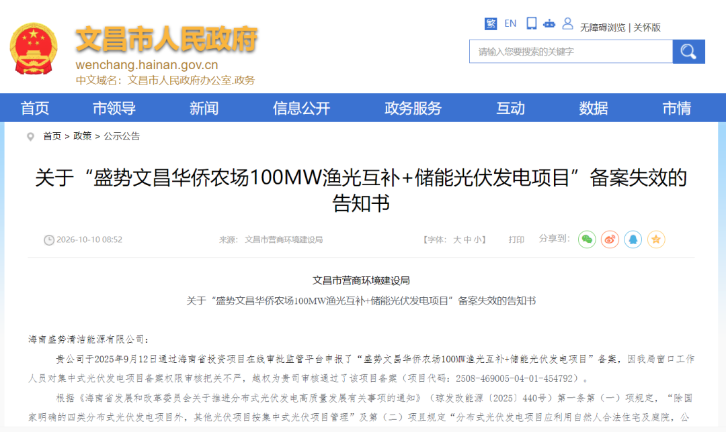Click the centered 文昌市营商环境建设局 heading
The height and width of the screenshot is (432, 726).
(x=361, y=280)
